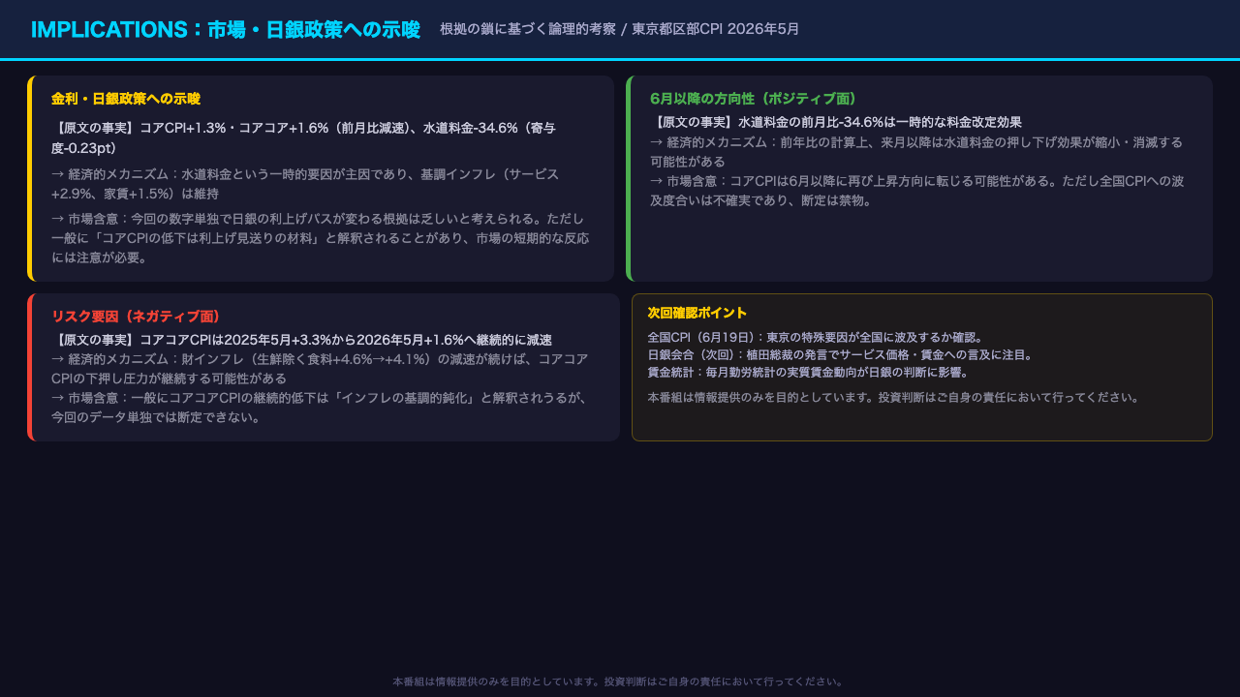This screenshot has height=697, width=1240.
Task: Select the text インフレの基調的鈍化 interpretation line
Action: pos(321,408)
